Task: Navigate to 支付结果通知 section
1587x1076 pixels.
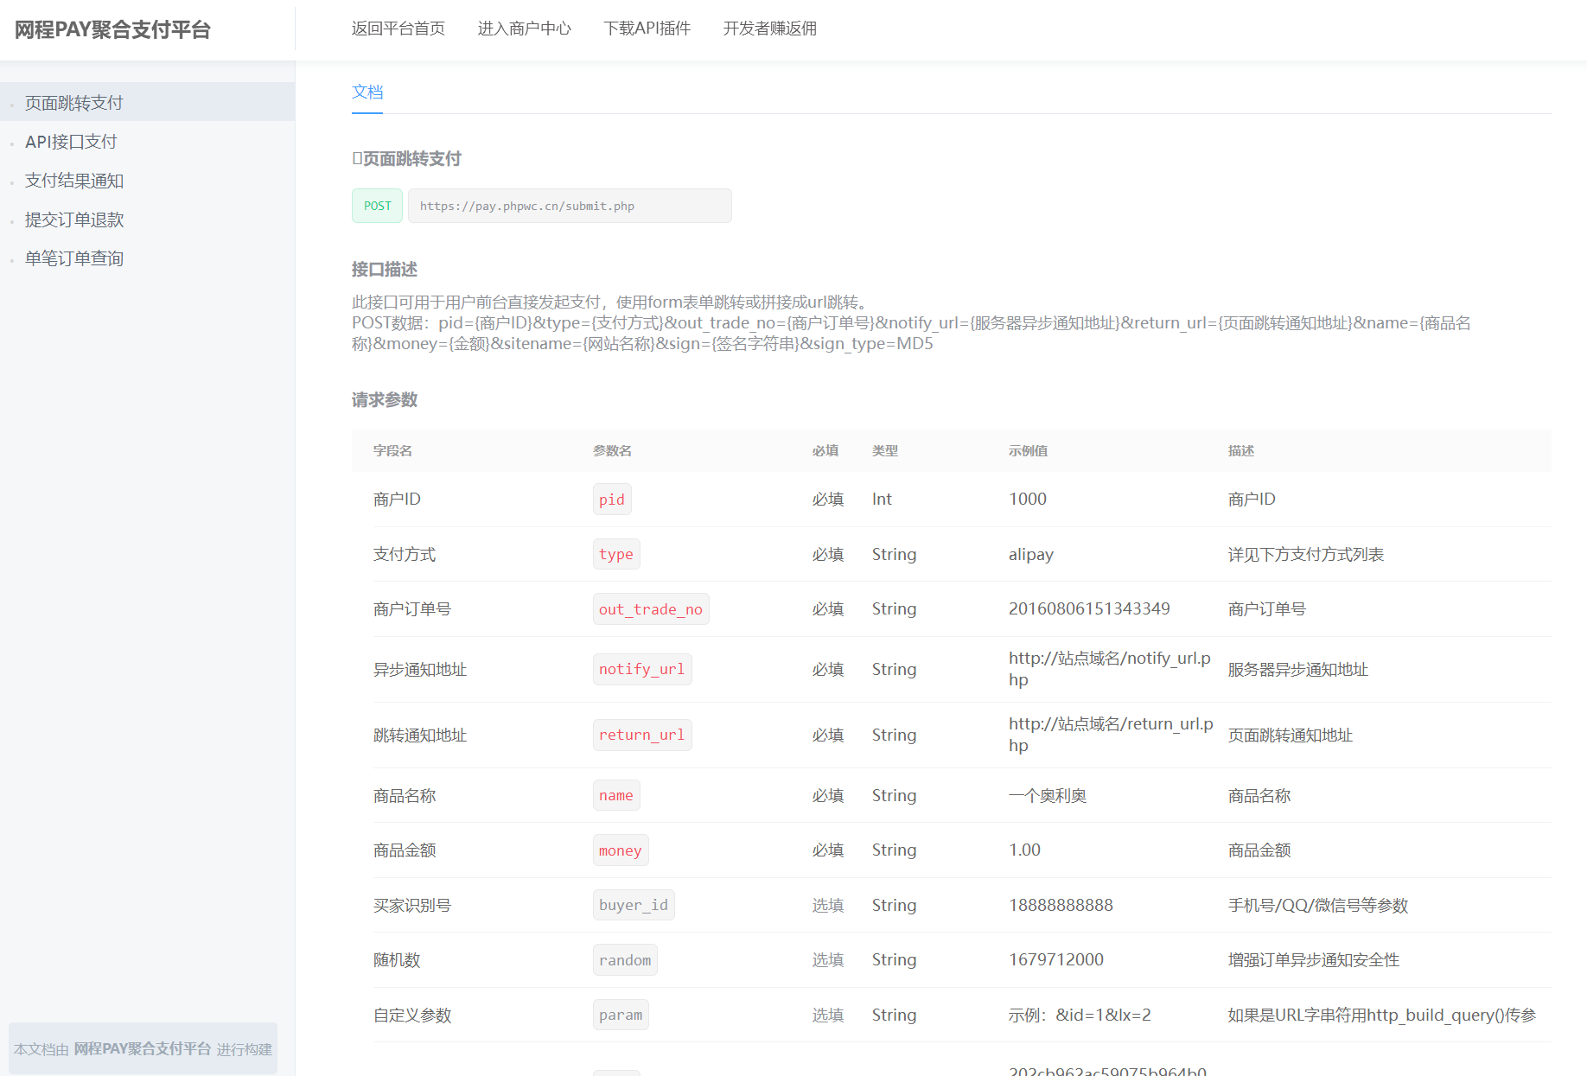Action: pos(74,181)
